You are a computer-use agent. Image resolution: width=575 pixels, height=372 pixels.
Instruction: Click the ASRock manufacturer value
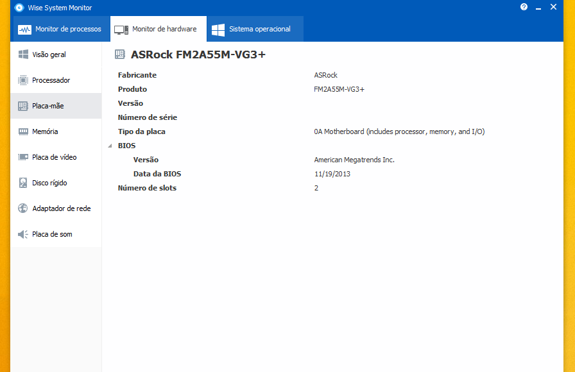tap(325, 75)
